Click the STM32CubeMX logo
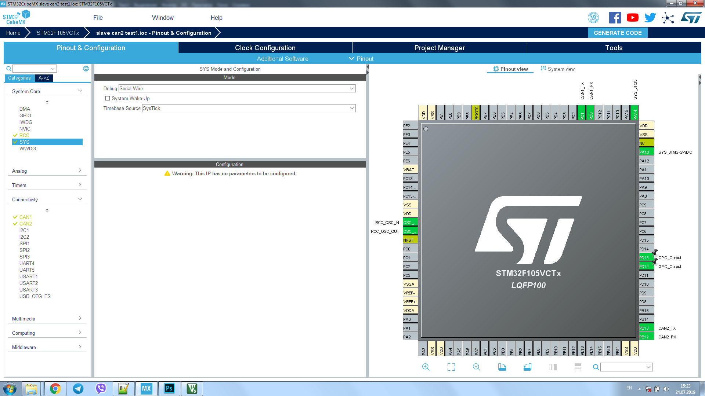 click(16, 17)
